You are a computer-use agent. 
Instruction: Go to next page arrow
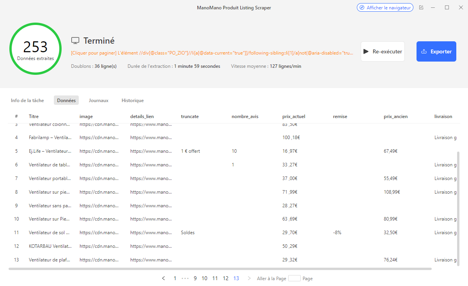[x=249, y=278]
